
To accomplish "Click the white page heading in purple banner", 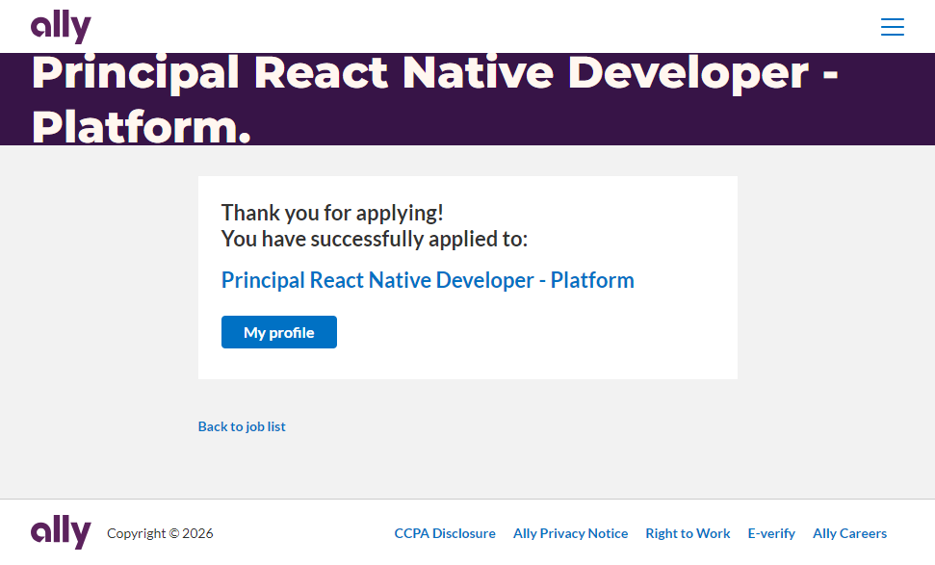I will click(433, 75).
